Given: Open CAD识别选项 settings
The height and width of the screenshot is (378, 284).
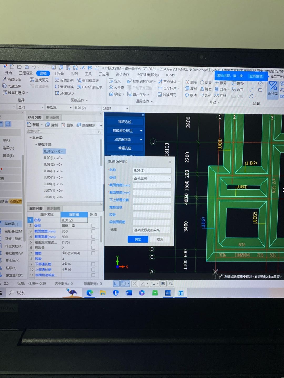Looking at the screenshot, I should (x=89, y=87).
